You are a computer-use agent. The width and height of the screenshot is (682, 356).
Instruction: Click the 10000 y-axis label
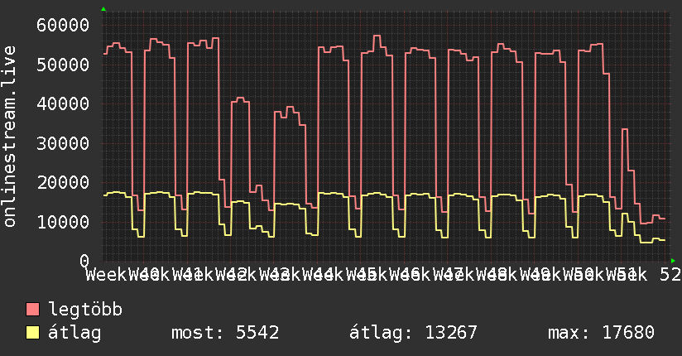tap(63, 222)
